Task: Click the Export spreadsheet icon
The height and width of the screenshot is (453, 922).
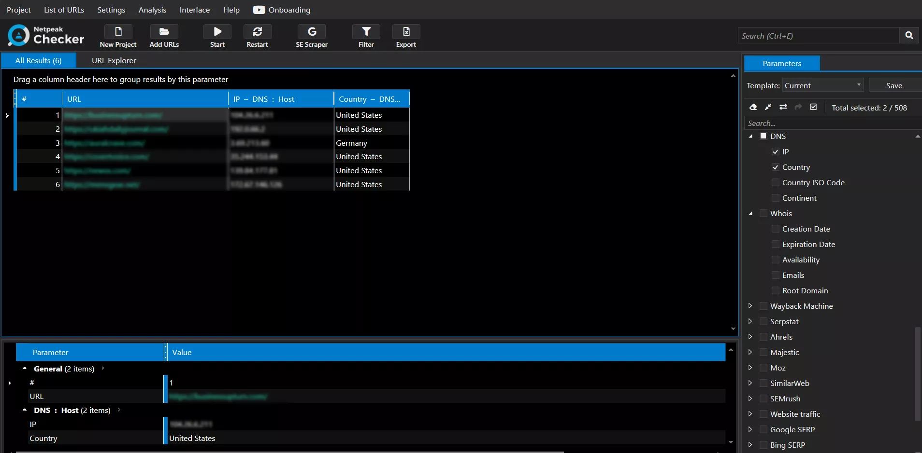Action: coord(406,32)
